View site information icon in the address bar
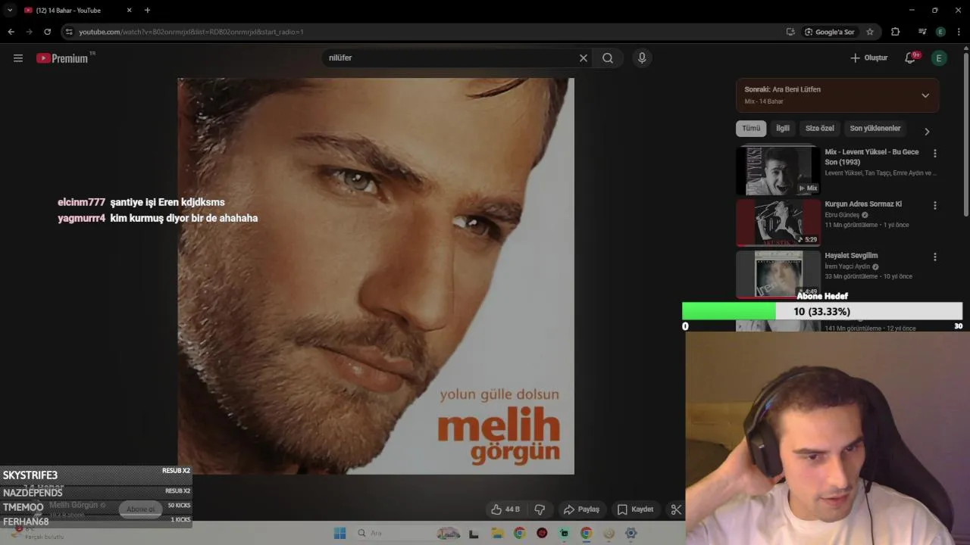 pyautogui.click(x=69, y=32)
